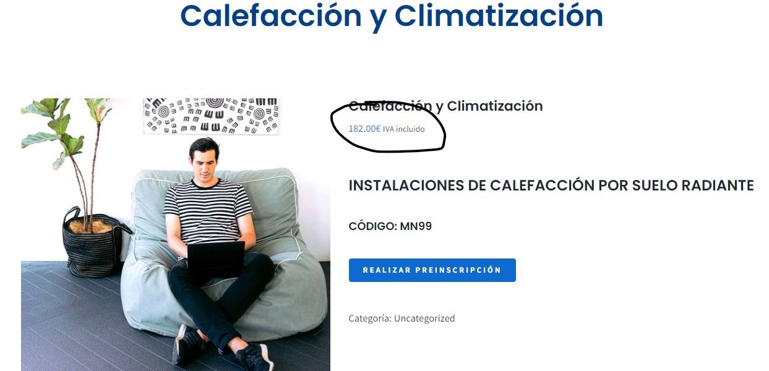This screenshot has height=371, width=769.
Task: Click the 182.00€ price text
Action: point(364,129)
